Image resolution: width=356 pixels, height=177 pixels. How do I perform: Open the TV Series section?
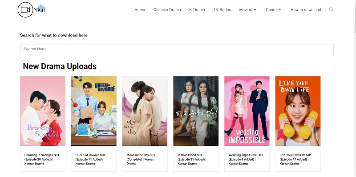coord(222,10)
